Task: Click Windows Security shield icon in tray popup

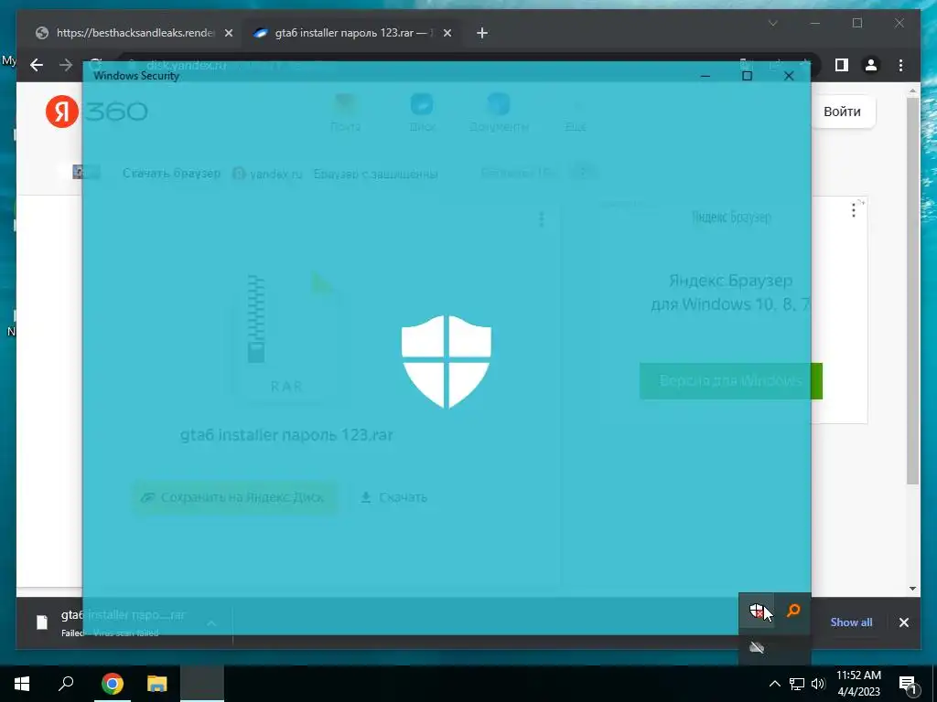Action: click(x=757, y=611)
